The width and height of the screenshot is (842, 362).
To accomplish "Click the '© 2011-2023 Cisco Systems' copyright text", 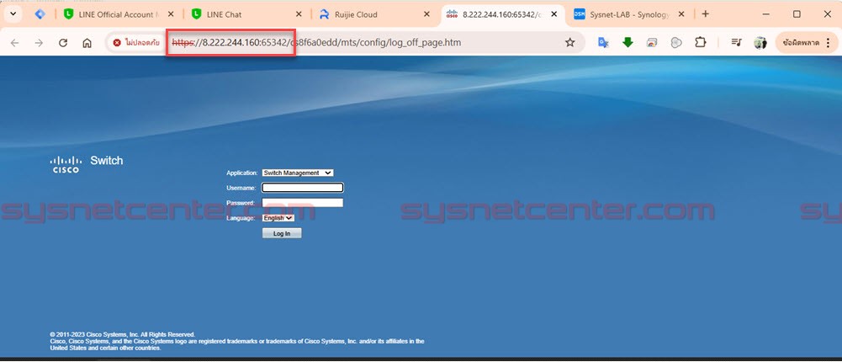I will click(123, 334).
